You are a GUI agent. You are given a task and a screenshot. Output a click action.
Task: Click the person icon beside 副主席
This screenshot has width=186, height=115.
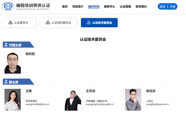click(6, 82)
